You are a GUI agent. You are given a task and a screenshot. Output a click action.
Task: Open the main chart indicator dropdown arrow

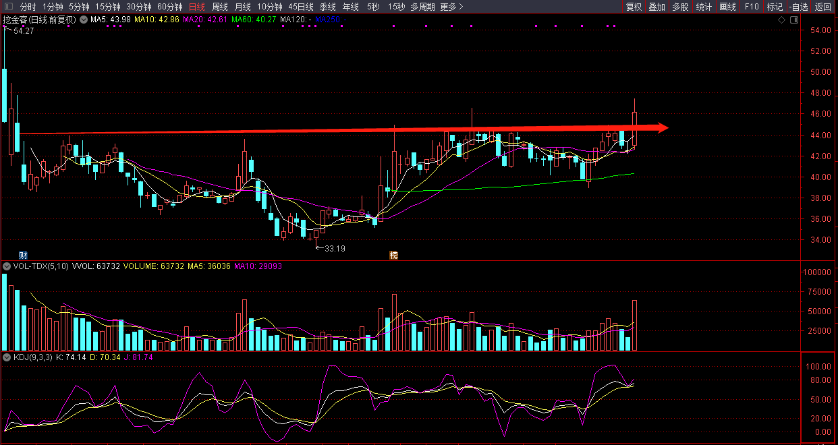coord(84,20)
